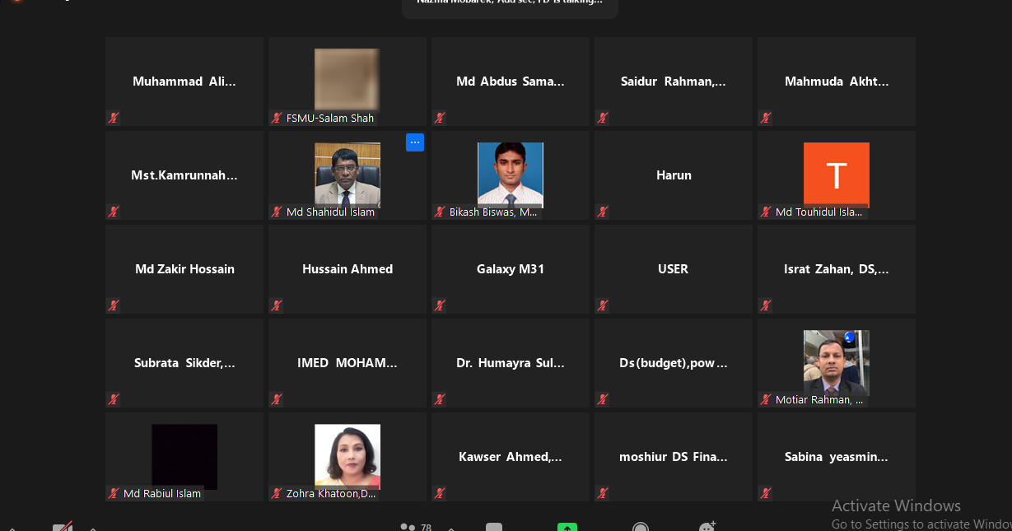Click the FSMU-Salam Shah name label
Screen dimensions: 1012x531
pos(330,118)
